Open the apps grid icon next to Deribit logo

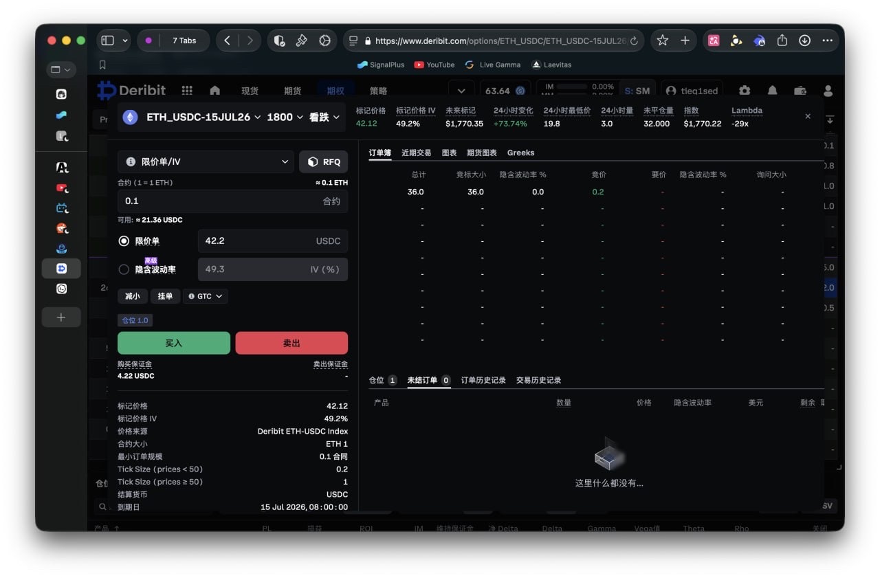coord(187,91)
